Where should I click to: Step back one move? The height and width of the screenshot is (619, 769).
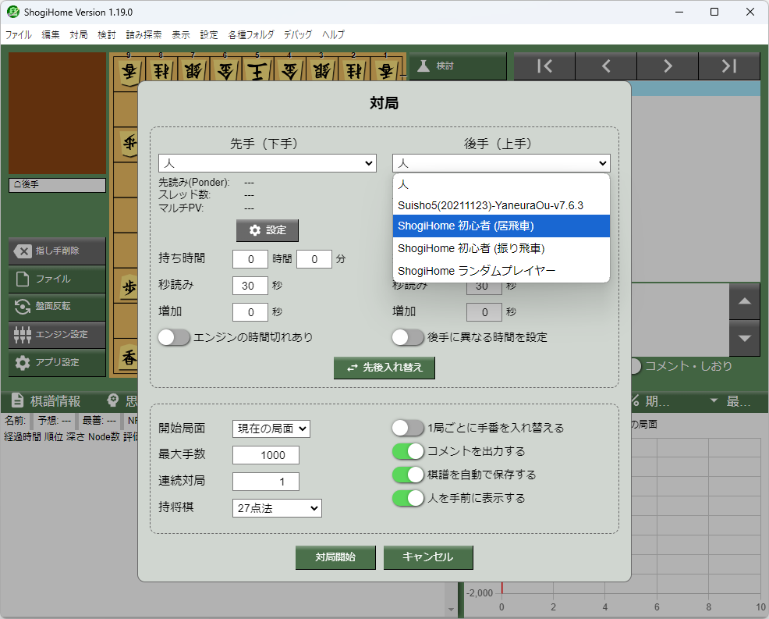[606, 66]
